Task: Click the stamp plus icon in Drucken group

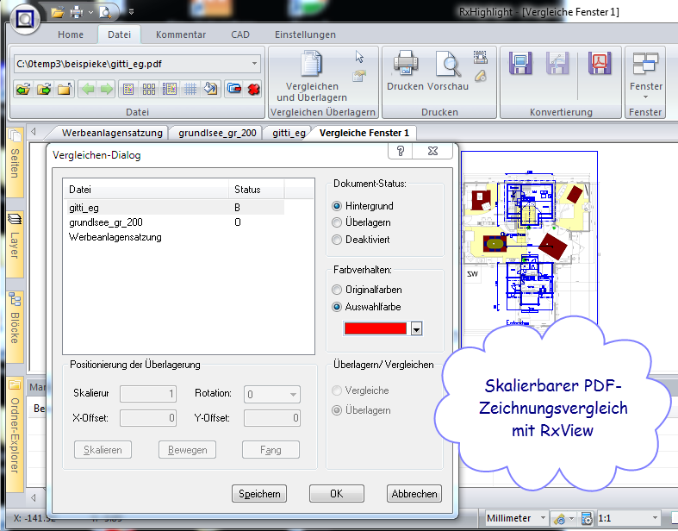Action: click(480, 76)
